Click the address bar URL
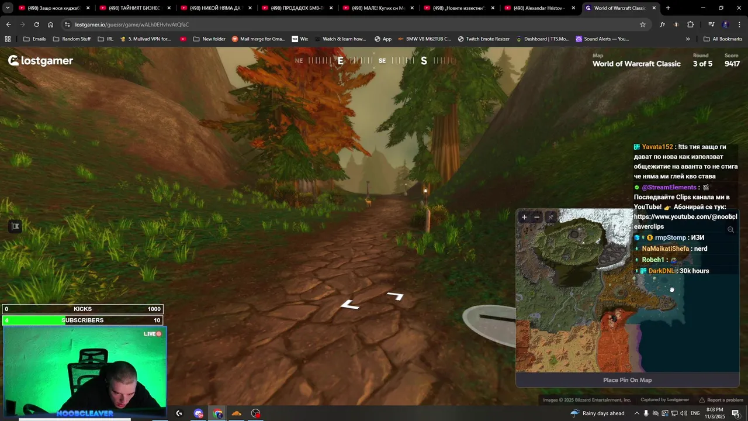 132,25
